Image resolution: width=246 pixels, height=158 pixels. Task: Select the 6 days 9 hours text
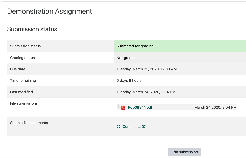[129, 81]
